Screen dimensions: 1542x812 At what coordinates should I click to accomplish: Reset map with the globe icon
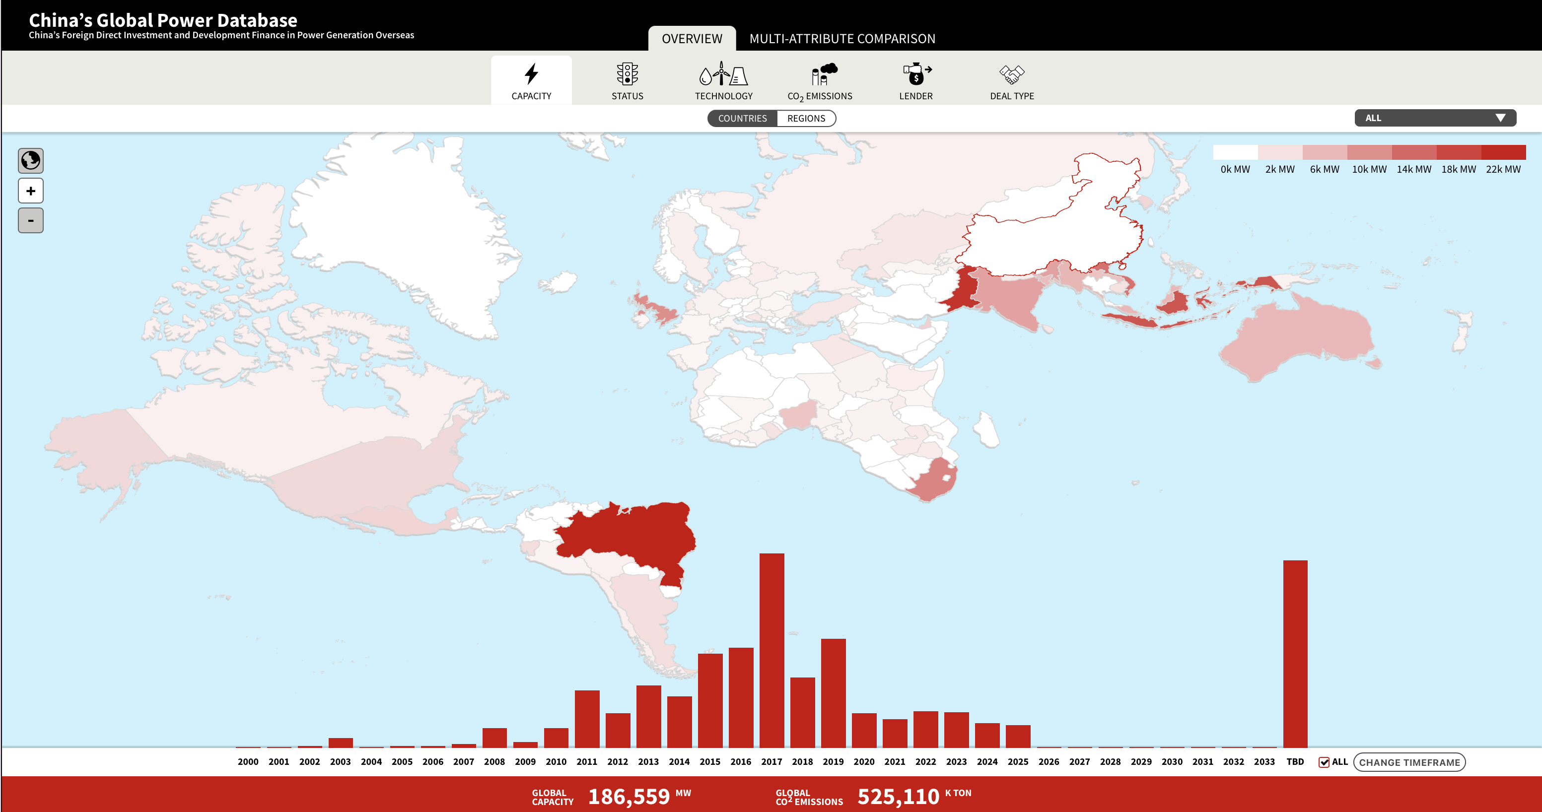click(30, 160)
